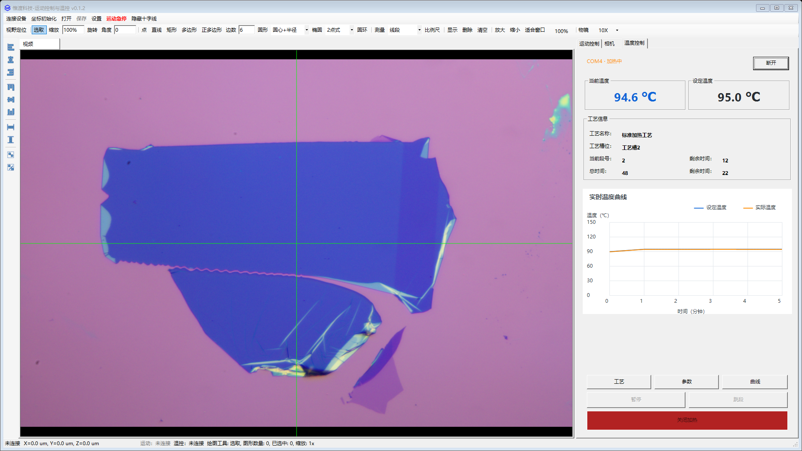This screenshot has width=802, height=451.
Task: Click the 边数 side count field
Action: coord(246,30)
